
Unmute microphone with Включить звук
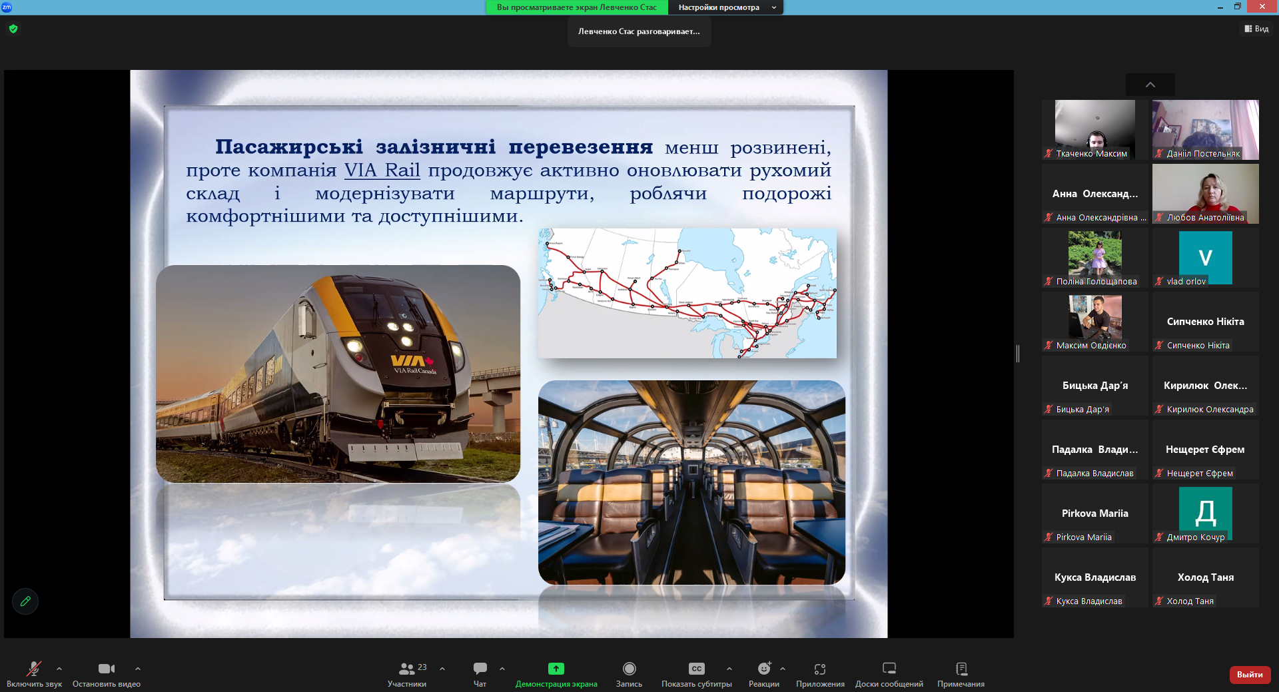(x=33, y=669)
